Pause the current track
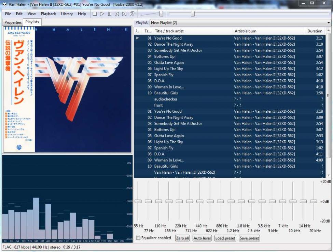 110,14
